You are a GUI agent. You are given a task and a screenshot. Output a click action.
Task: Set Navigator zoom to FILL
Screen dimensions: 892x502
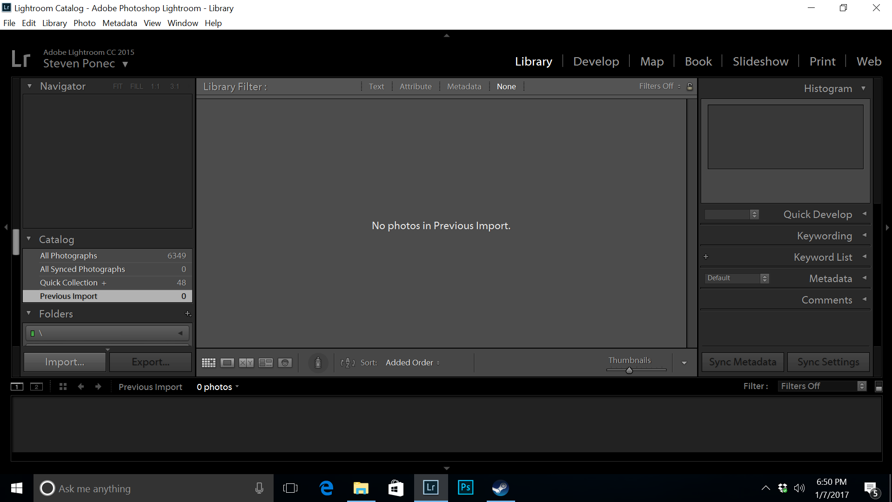tap(137, 86)
